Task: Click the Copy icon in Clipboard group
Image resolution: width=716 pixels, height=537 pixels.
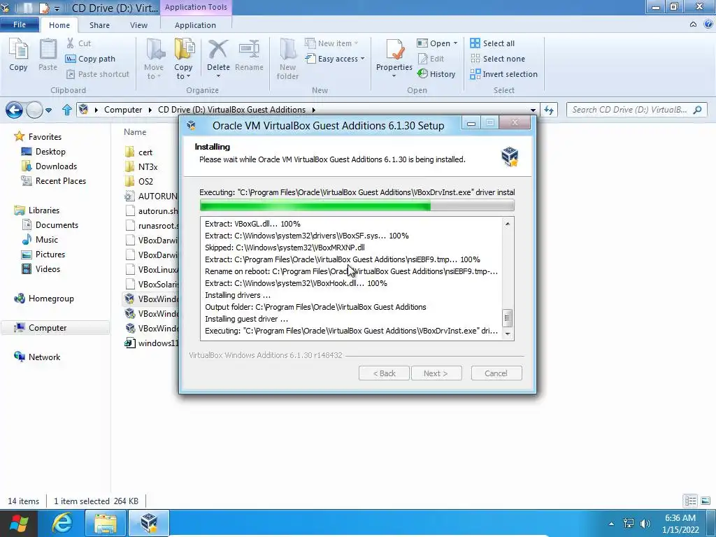Action: tap(18, 55)
